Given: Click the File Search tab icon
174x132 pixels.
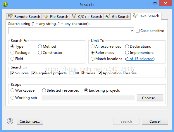Looking at the screenshot, I should 46,16.
